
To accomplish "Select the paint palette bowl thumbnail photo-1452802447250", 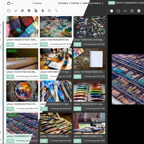I will [22, 91].
